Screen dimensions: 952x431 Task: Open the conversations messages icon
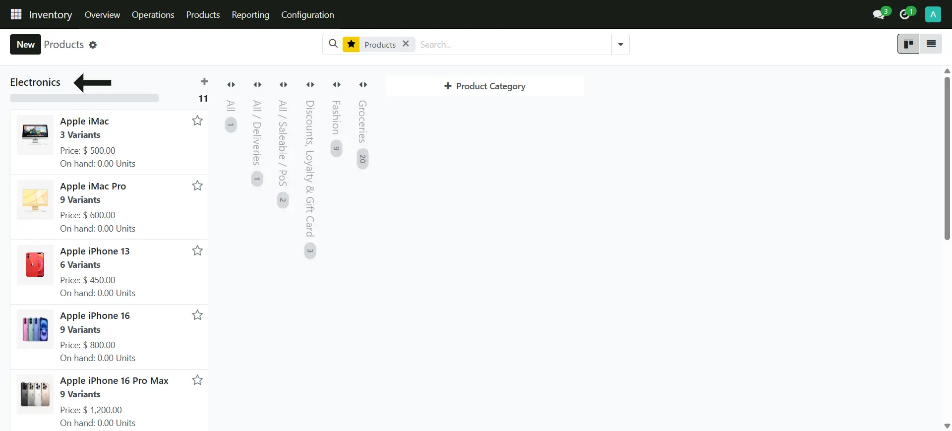879,14
